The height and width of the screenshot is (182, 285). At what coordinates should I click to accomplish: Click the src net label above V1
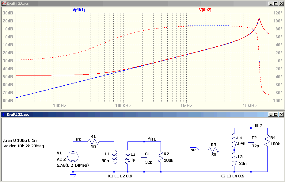point(78,139)
